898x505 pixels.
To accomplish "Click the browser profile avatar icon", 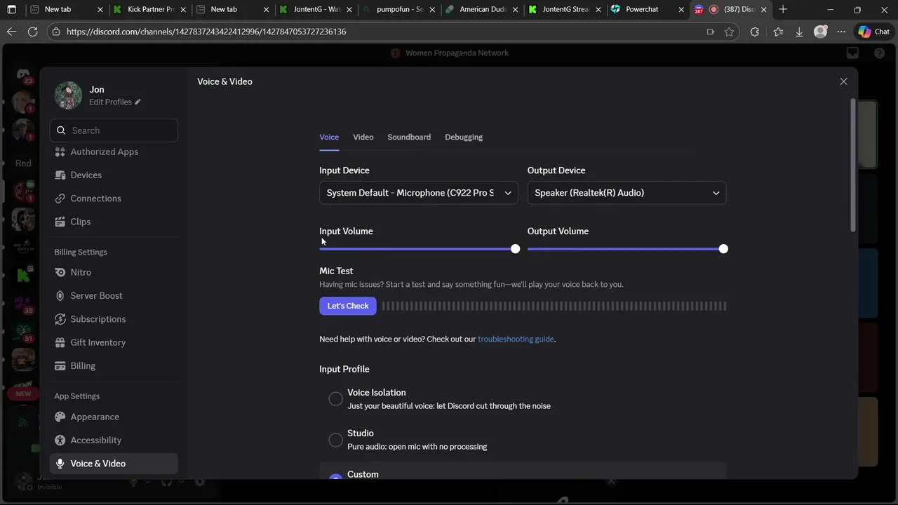I will pyautogui.click(x=820, y=32).
